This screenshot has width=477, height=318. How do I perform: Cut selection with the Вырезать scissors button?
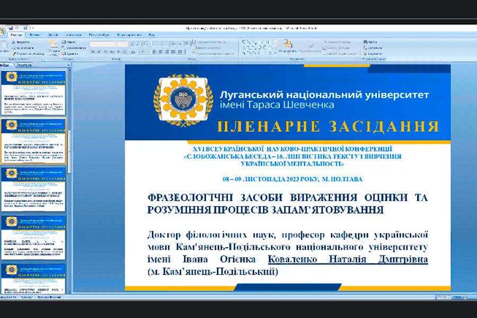21,42
